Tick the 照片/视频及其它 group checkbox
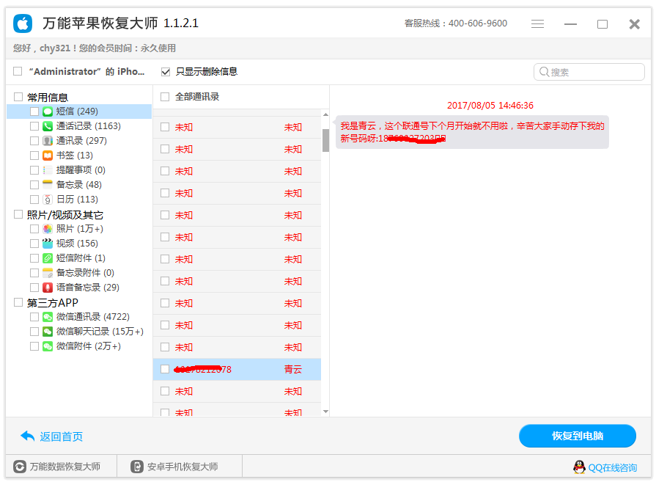 click(18, 214)
